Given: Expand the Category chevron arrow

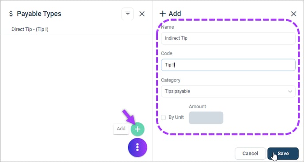Looking at the screenshot, I should [290, 91].
